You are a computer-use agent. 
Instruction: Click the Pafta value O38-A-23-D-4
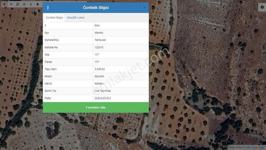[103, 98]
